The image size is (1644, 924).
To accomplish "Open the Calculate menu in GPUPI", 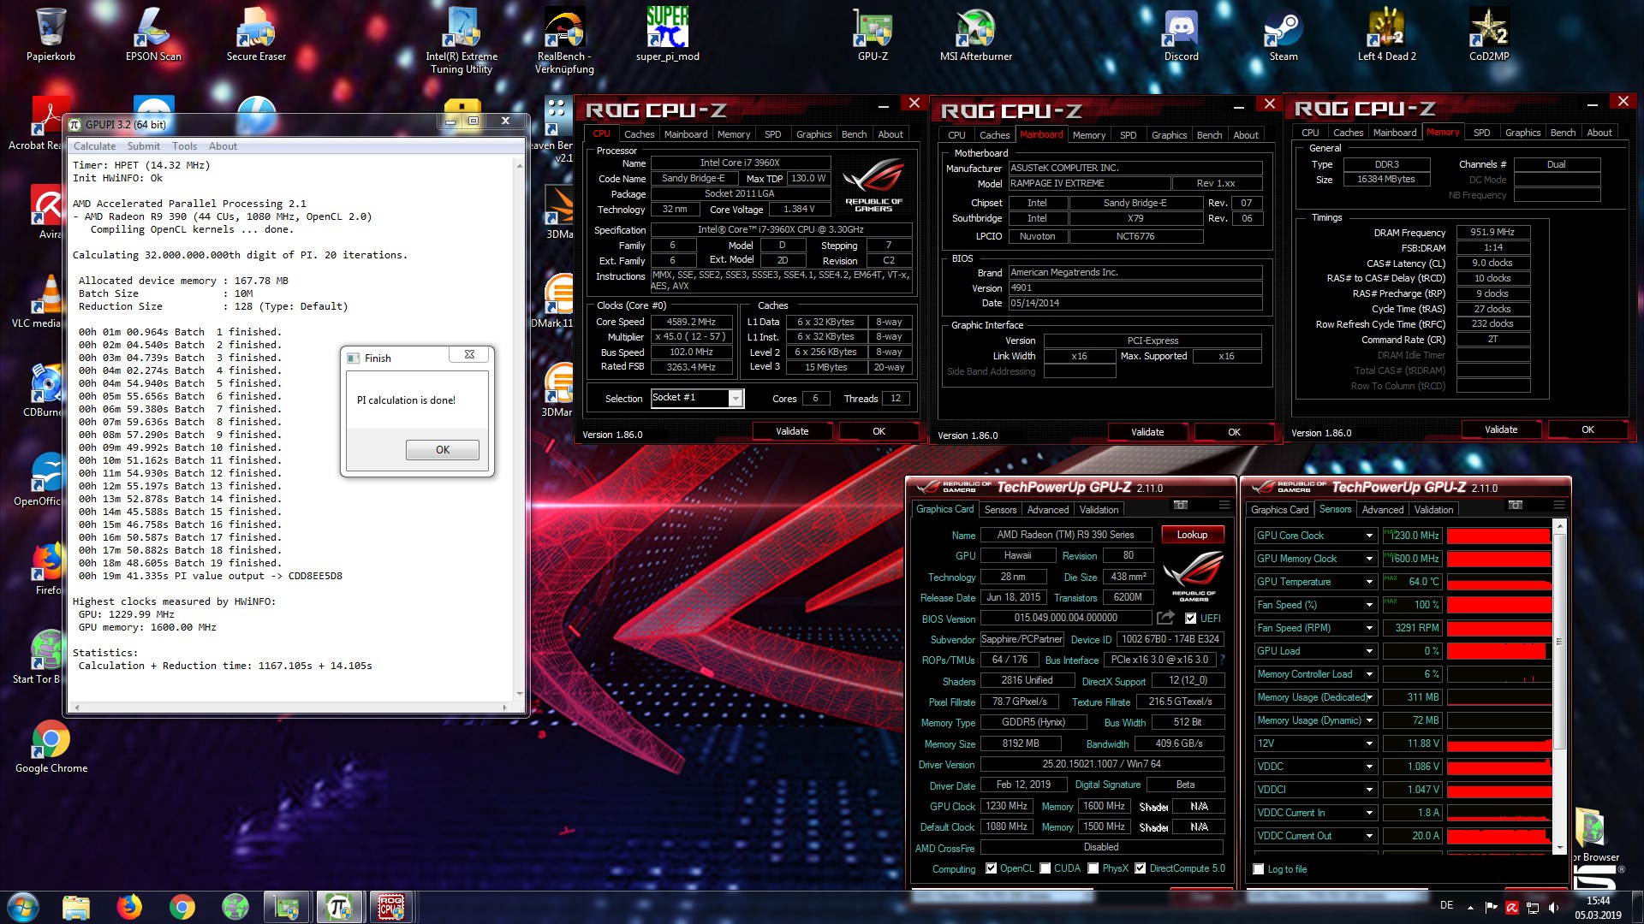I will (94, 146).
